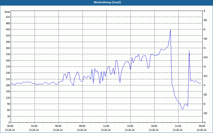Viewport: 213px width, 133px height.
Task: Click the 270 label on the left axis
Action: click(8, 67)
